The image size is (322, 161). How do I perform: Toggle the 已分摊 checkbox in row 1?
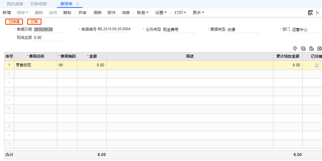click(316, 65)
